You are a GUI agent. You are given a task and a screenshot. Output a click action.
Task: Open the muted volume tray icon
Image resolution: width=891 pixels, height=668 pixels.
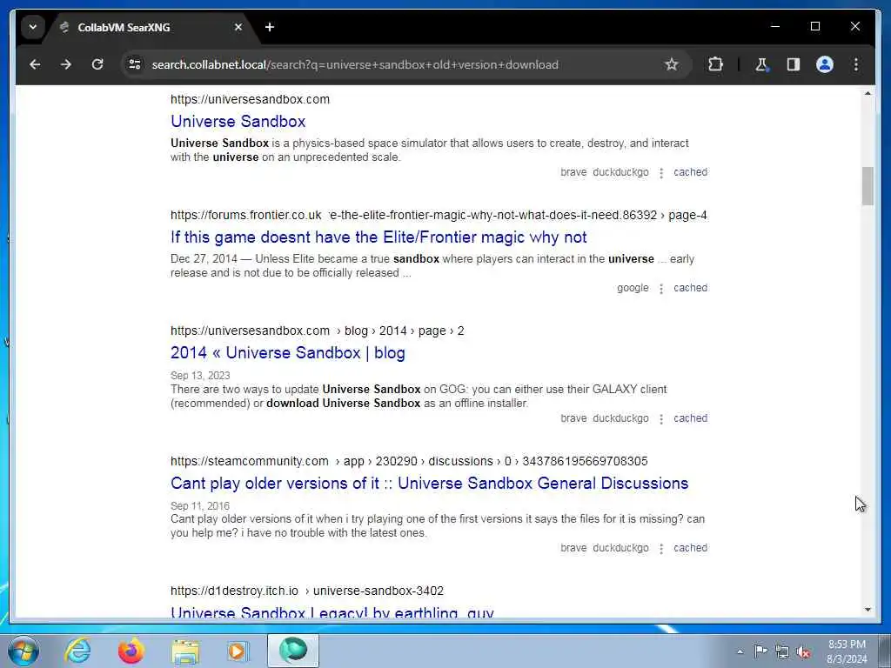click(803, 651)
